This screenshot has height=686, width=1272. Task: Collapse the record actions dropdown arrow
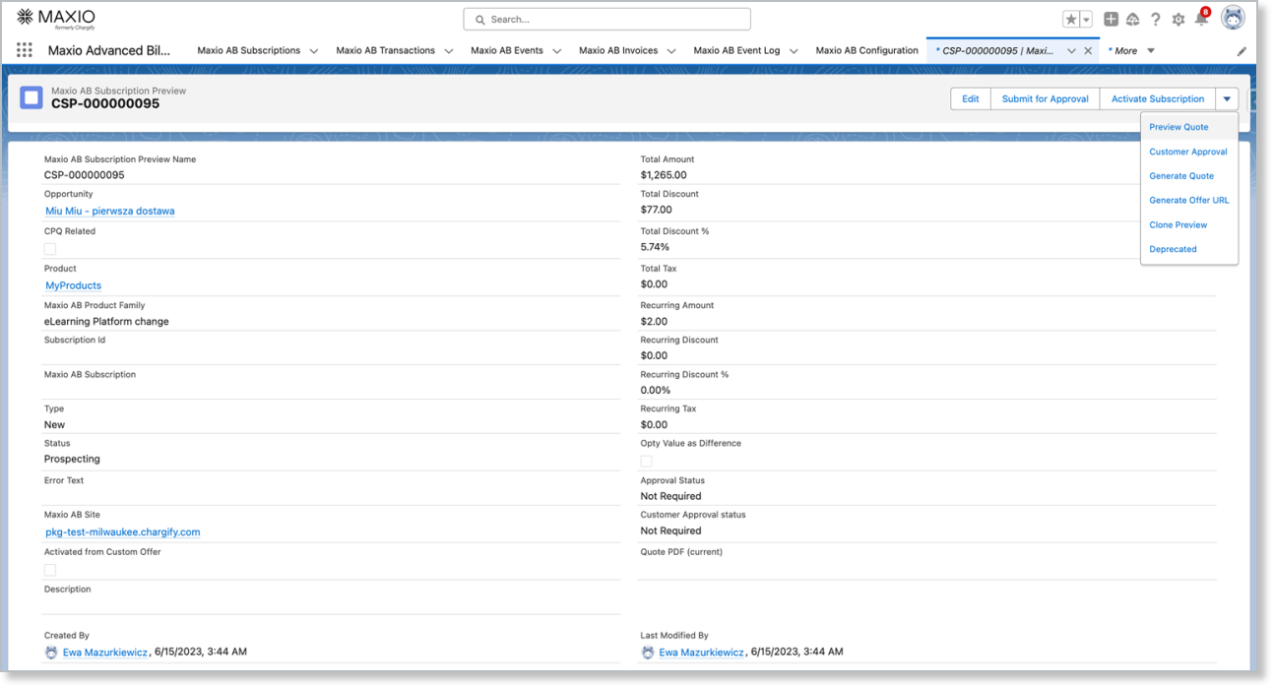click(x=1227, y=98)
